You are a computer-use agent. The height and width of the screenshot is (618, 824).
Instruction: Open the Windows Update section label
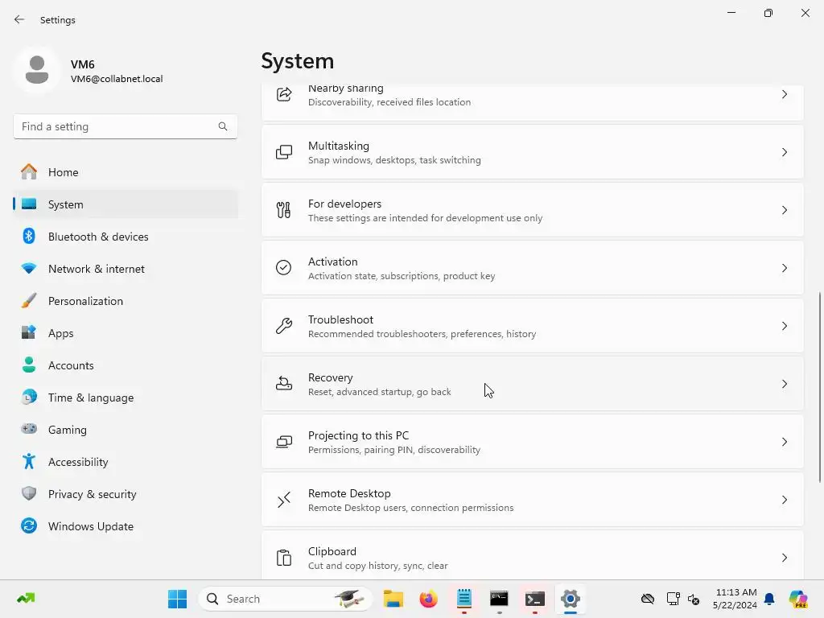pyautogui.click(x=91, y=526)
